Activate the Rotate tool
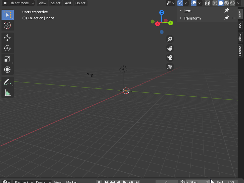The width and height of the screenshot is (244, 183). (x=7, y=48)
